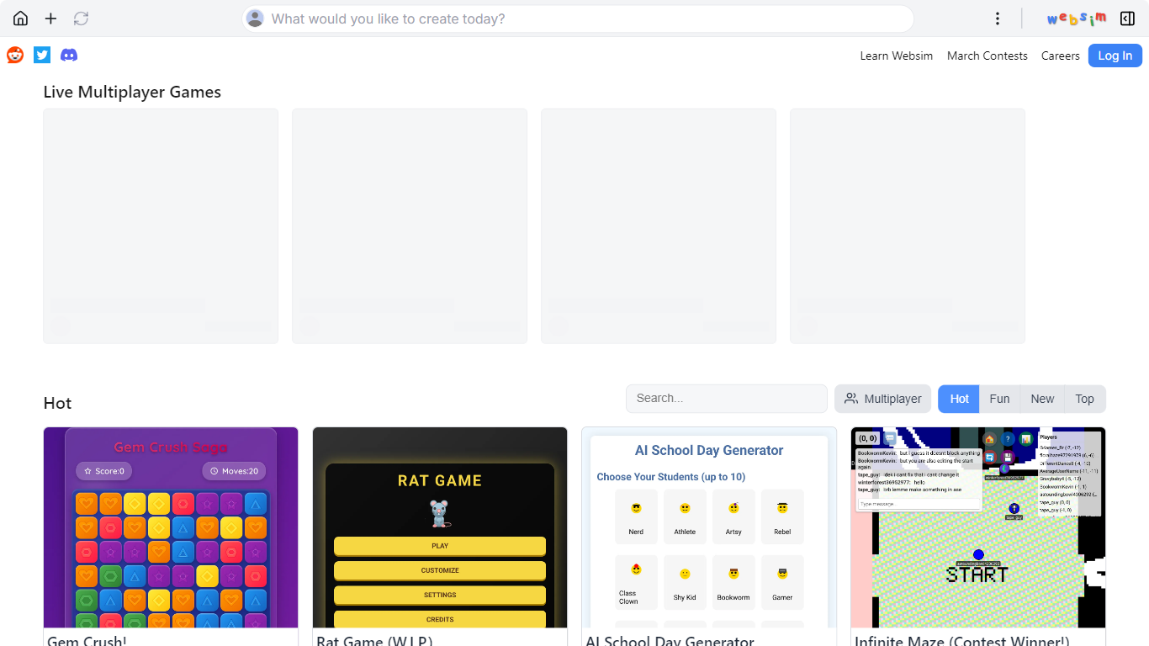1149x646 pixels.
Task: Switch to the New tab
Action: pos(1042,399)
